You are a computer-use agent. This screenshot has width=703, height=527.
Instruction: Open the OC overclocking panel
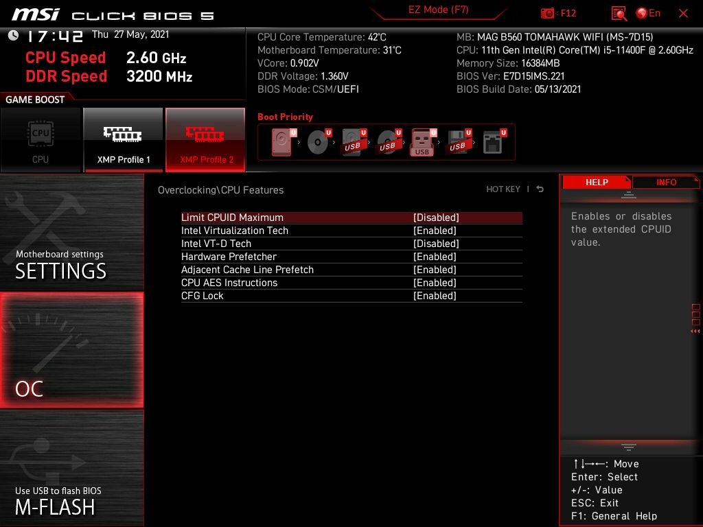coord(71,350)
